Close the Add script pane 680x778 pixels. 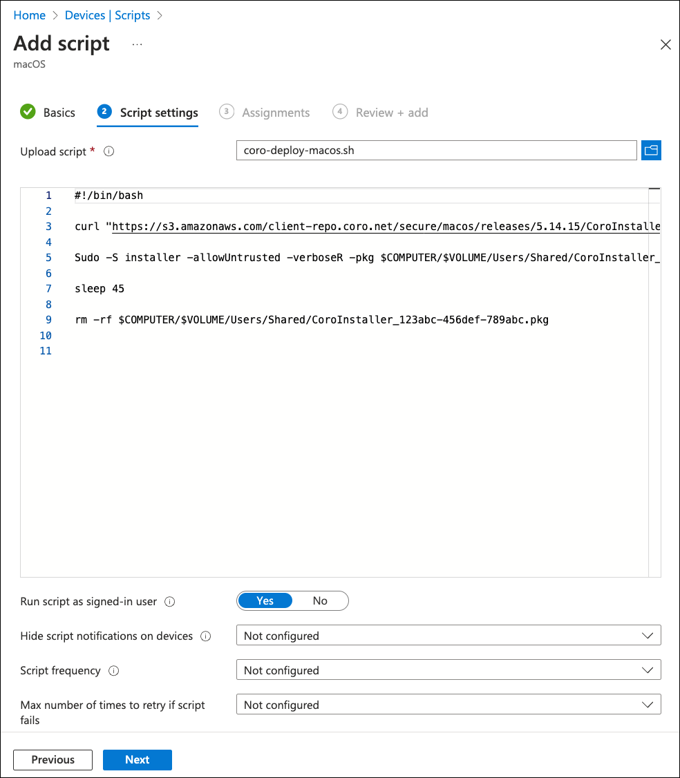click(x=665, y=45)
